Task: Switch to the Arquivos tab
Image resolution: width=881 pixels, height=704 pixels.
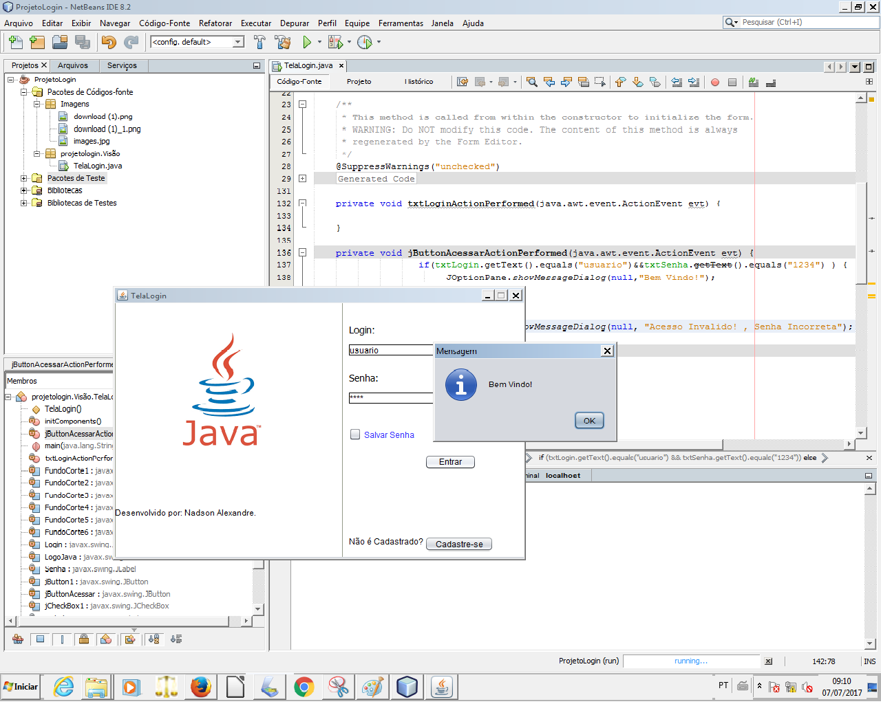Action: point(73,66)
